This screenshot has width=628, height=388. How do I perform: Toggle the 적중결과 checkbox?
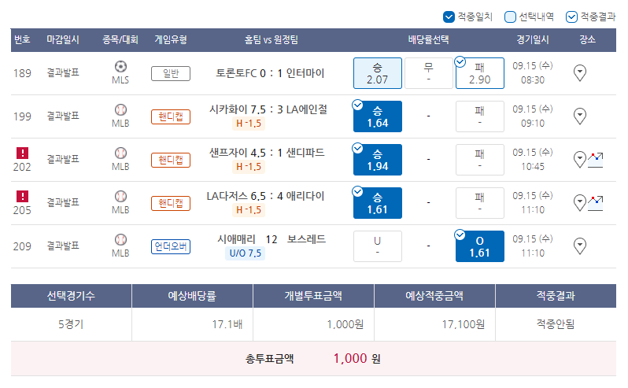point(571,17)
